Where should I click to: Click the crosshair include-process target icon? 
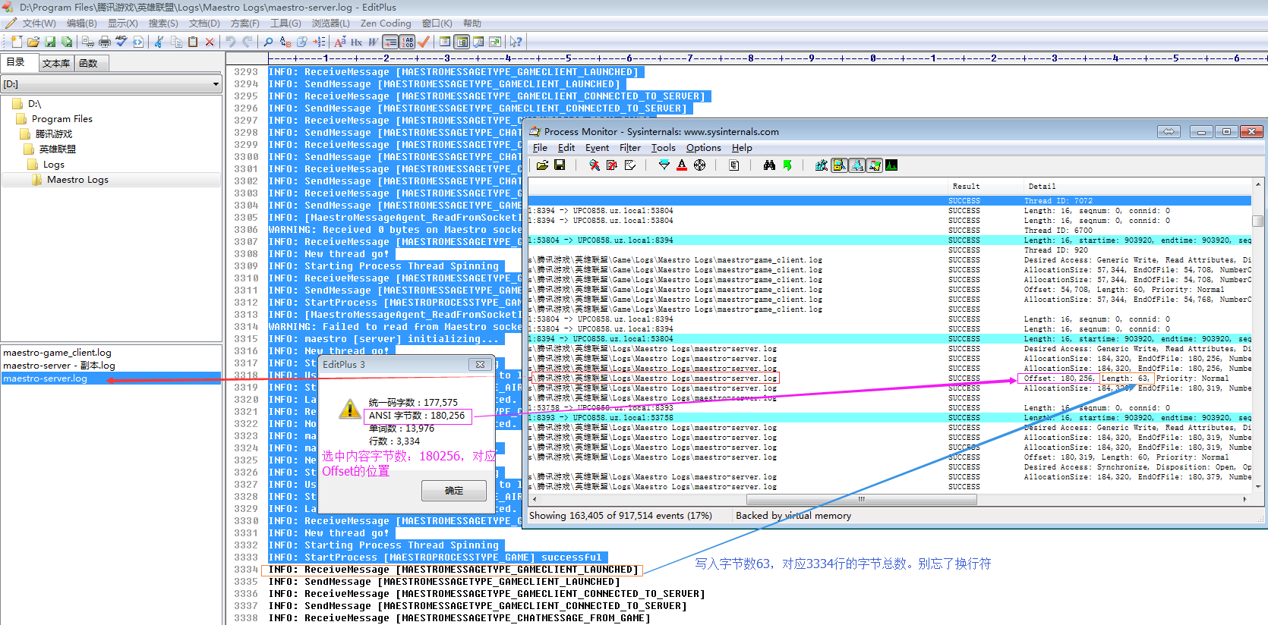(699, 165)
